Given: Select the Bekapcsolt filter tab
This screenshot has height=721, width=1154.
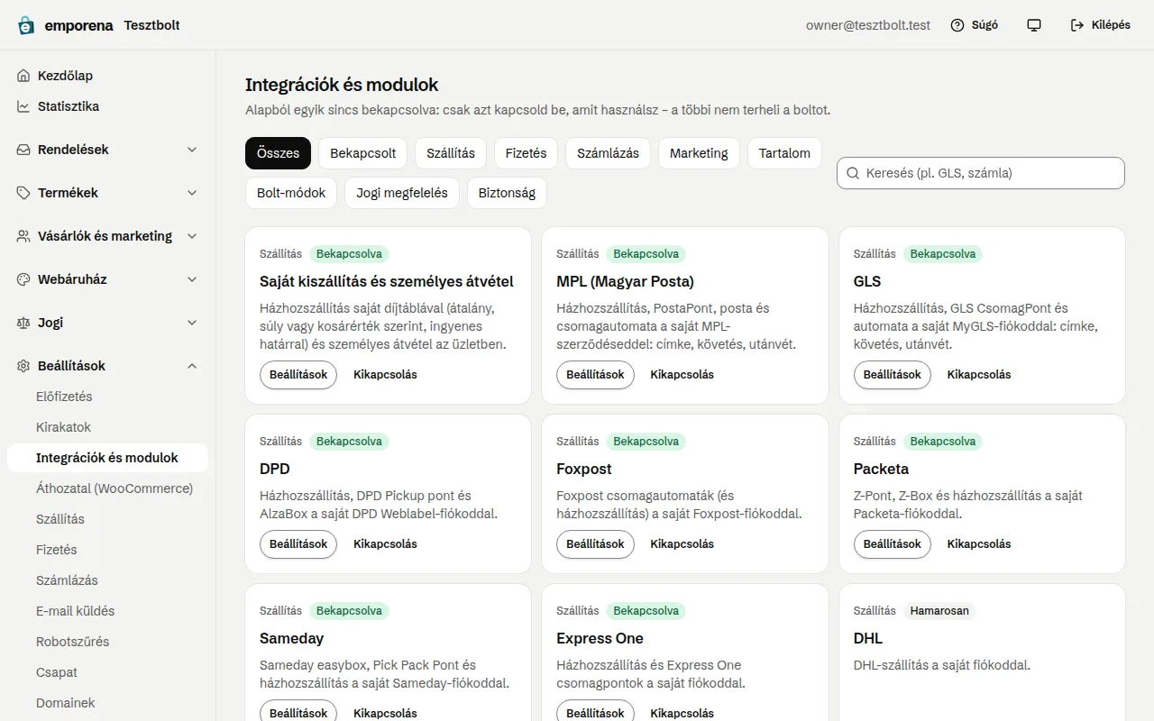Looking at the screenshot, I should point(363,153).
